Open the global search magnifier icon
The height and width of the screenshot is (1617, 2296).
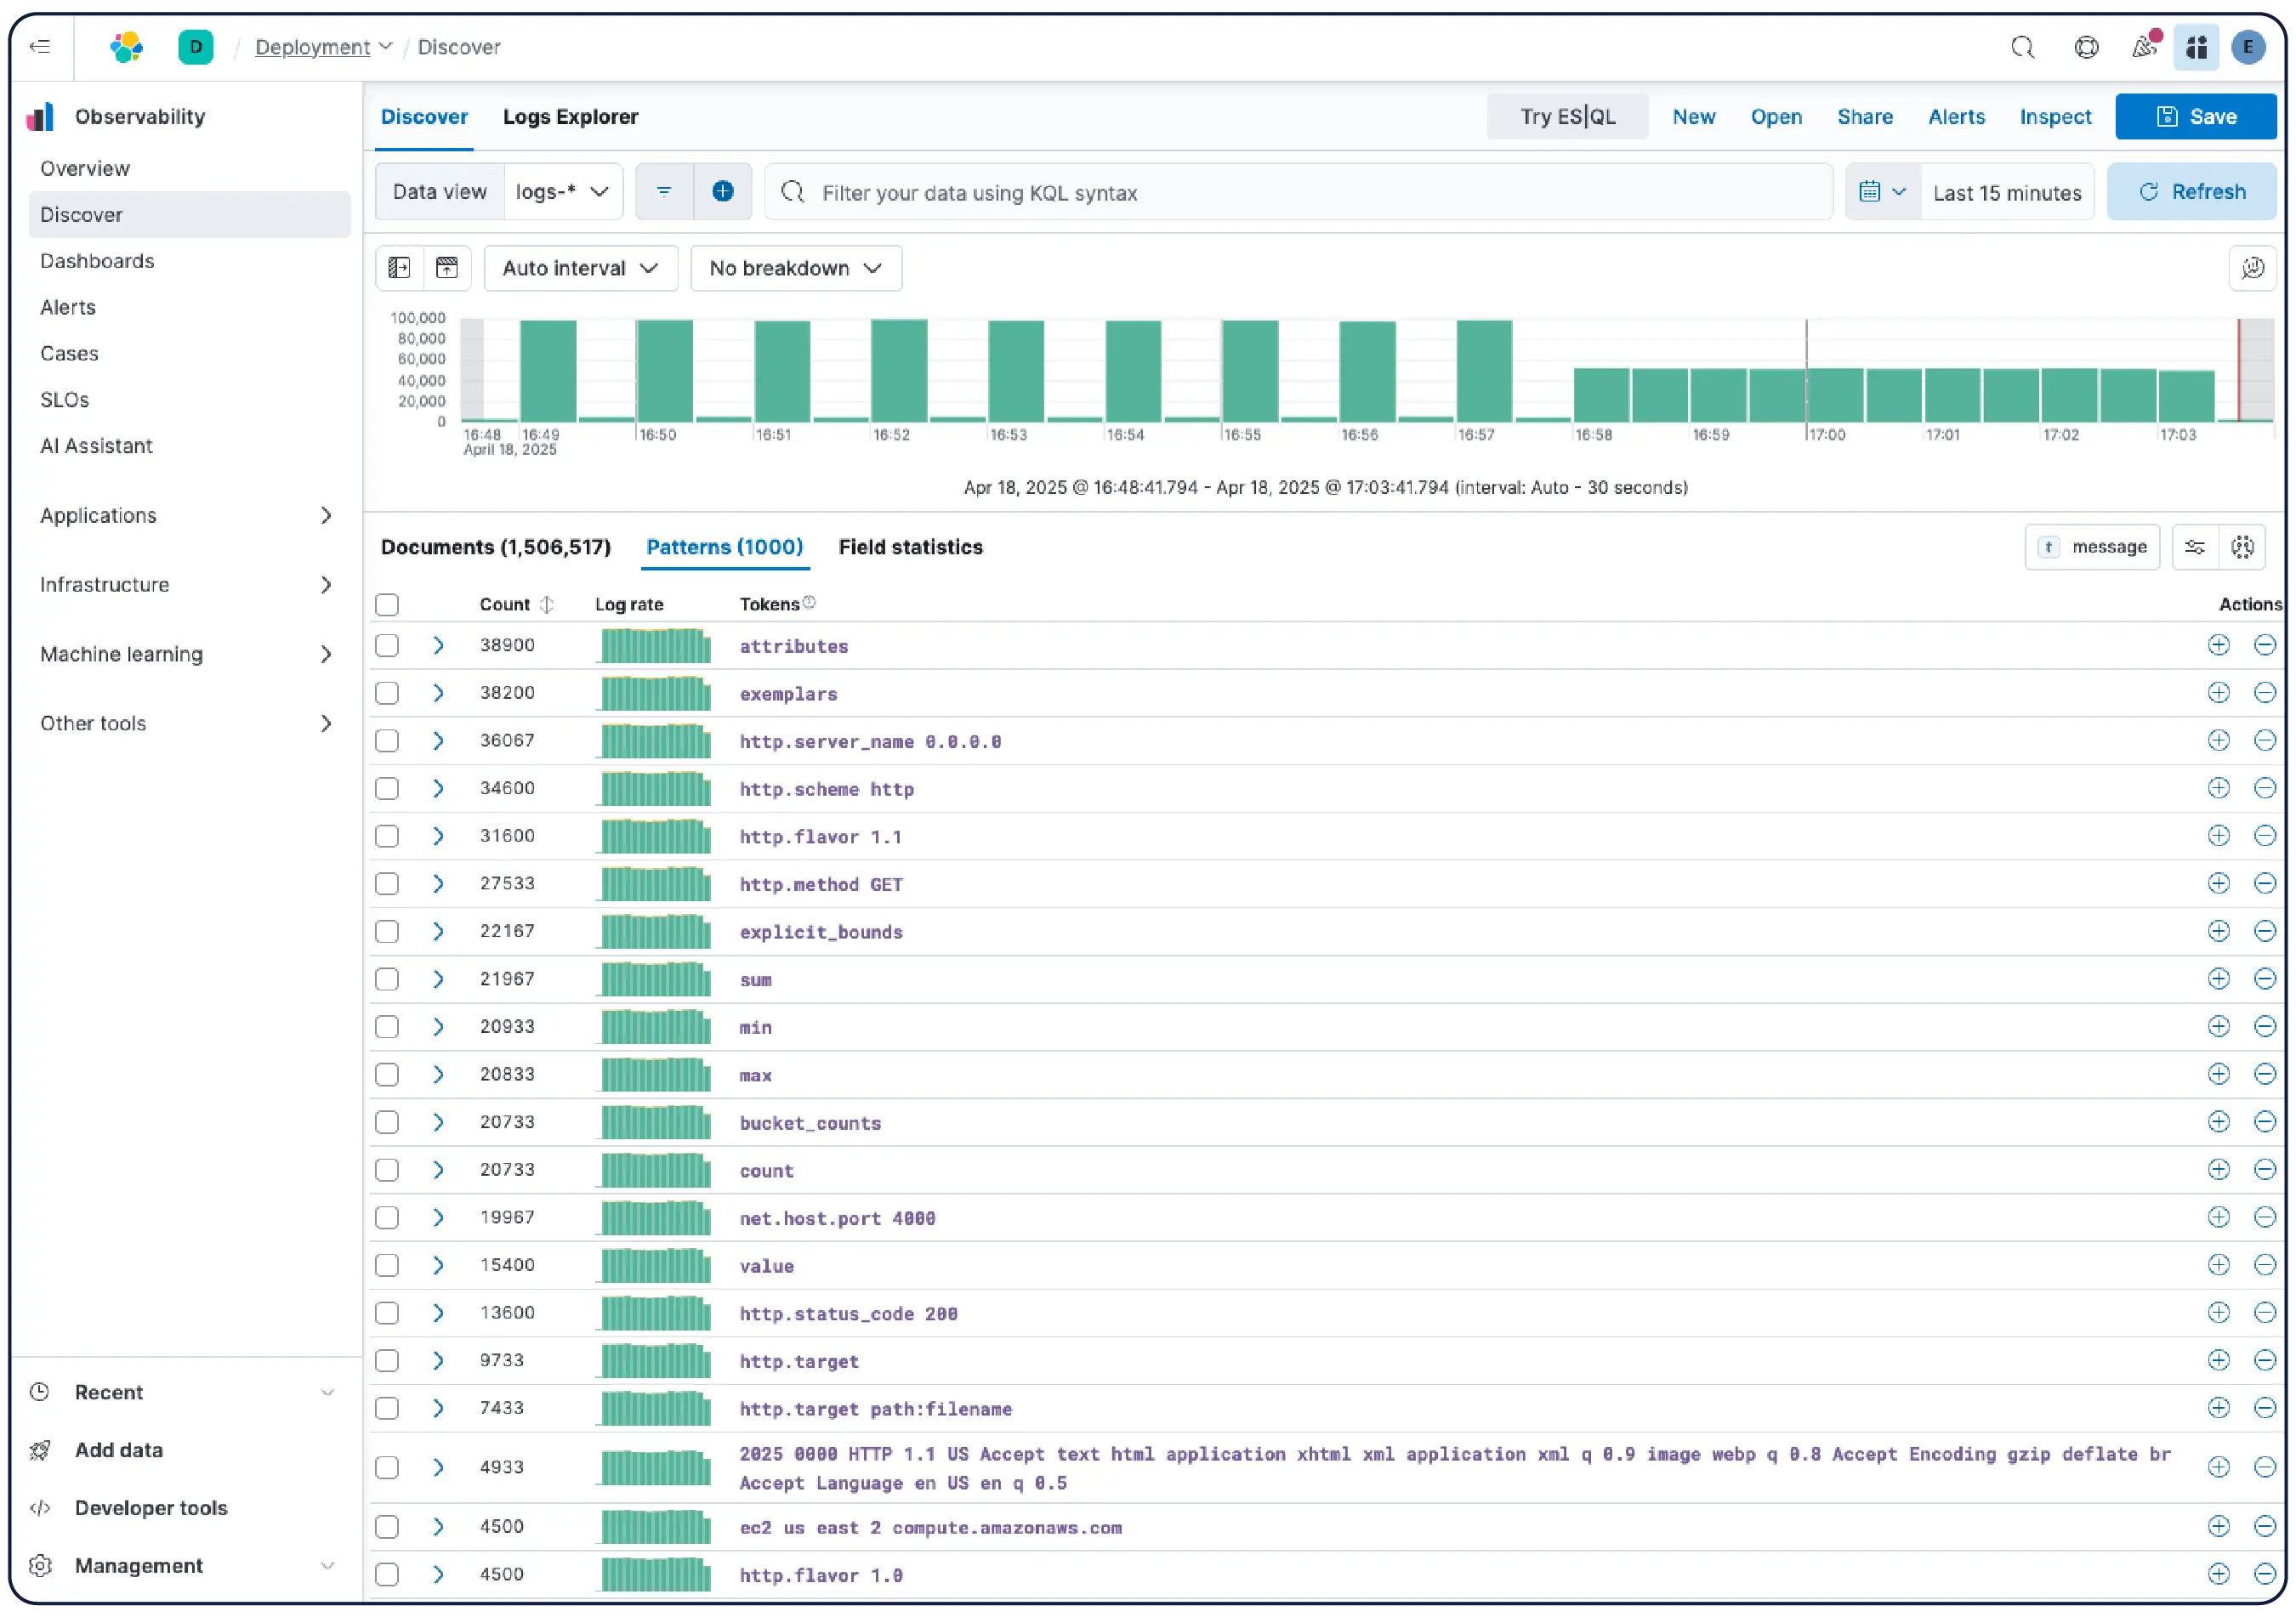2022,47
